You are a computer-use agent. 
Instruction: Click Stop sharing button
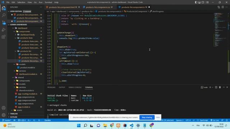click(x=147, y=117)
